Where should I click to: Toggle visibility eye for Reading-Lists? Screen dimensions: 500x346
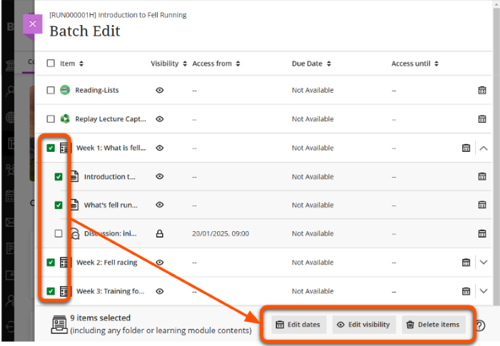click(160, 91)
